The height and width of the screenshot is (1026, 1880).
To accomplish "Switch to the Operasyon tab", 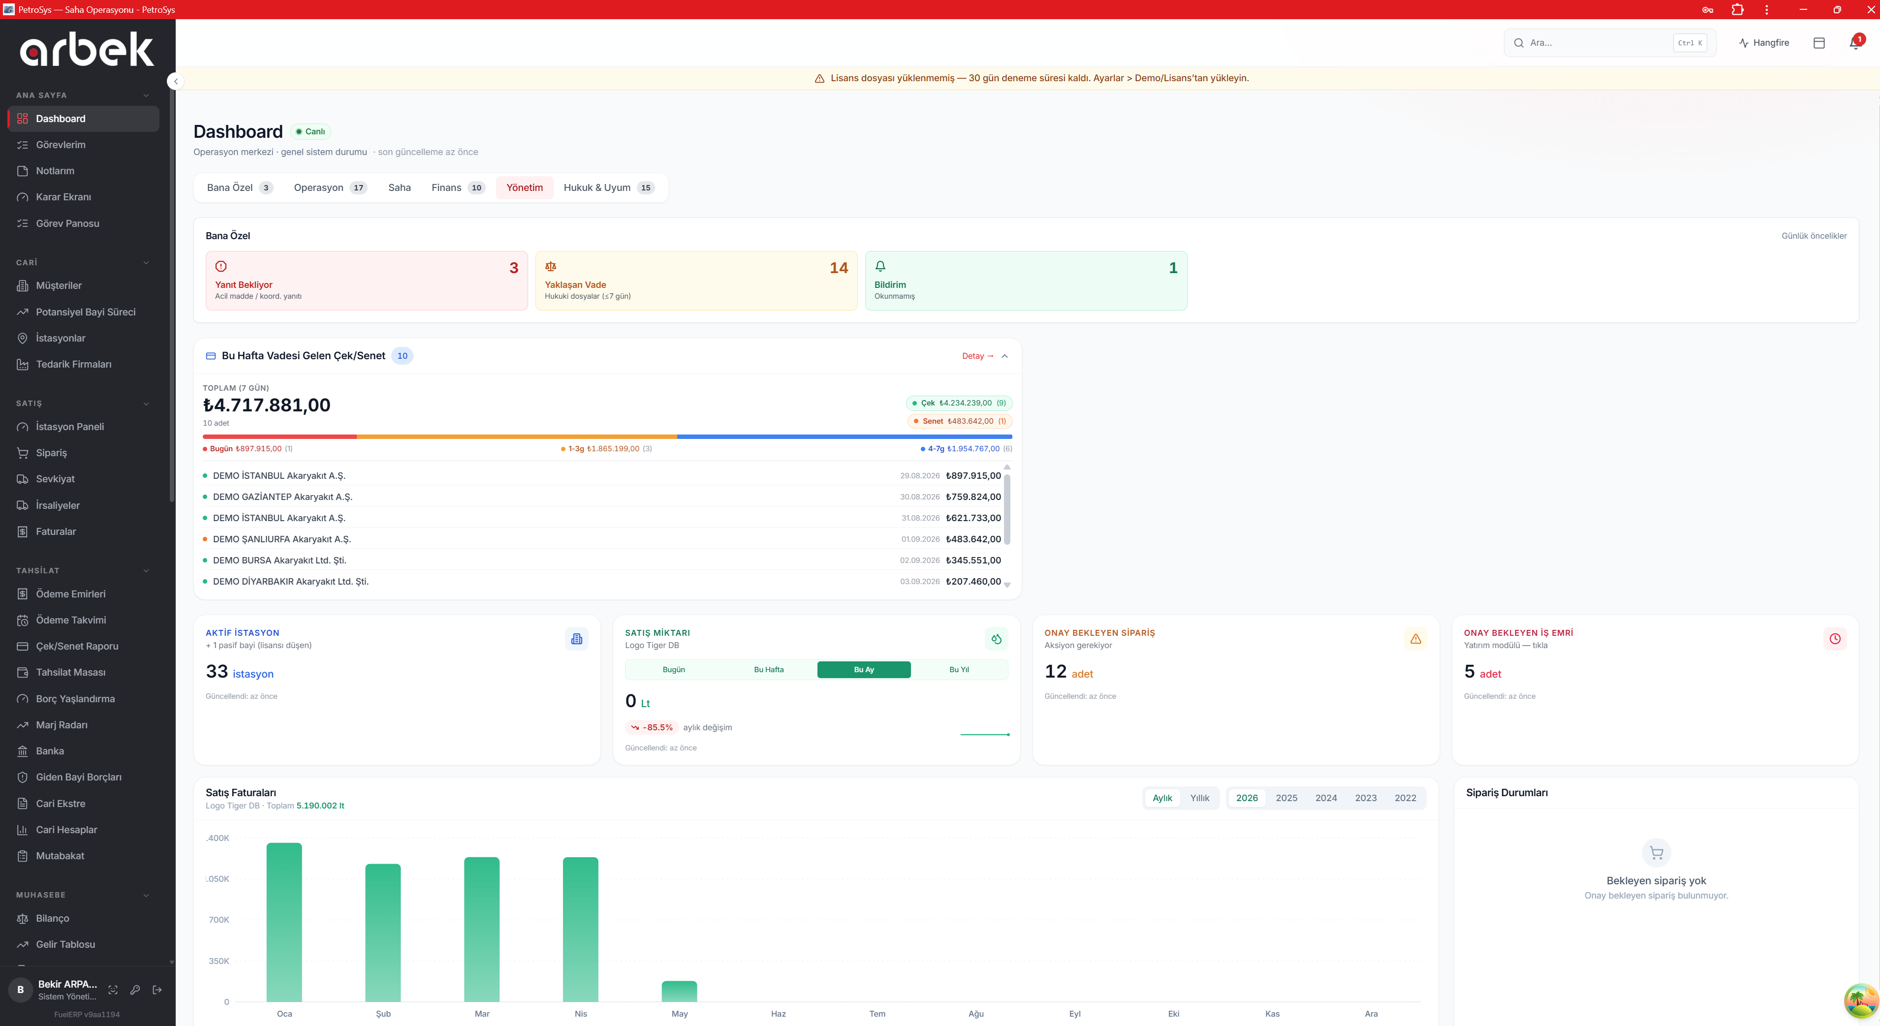I will [330, 187].
